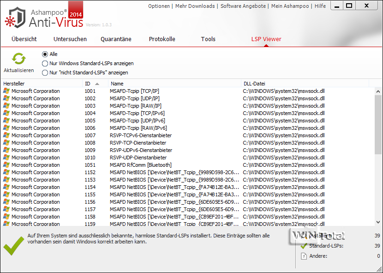Sort list by ID column header
Image resolution: width=383 pixels, height=273 pixels.
[95, 84]
